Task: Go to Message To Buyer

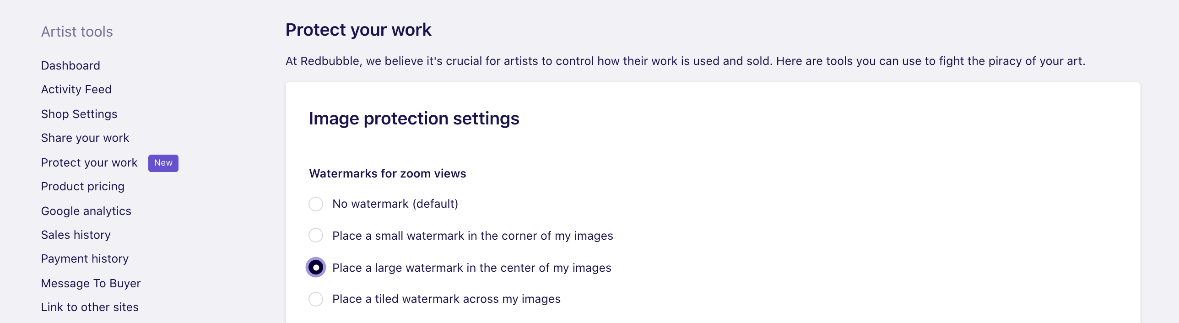Action: [91, 283]
